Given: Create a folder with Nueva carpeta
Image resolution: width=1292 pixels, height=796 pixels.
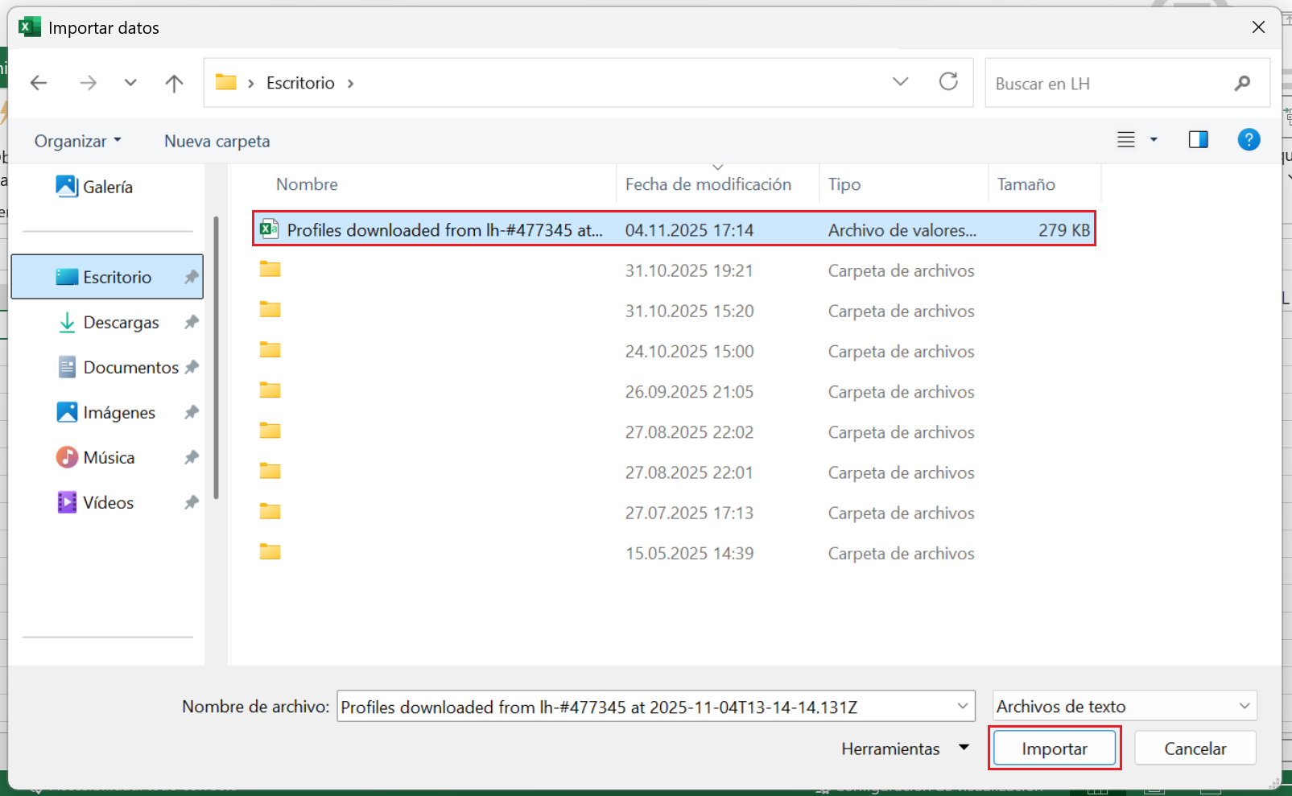Looking at the screenshot, I should [x=217, y=141].
